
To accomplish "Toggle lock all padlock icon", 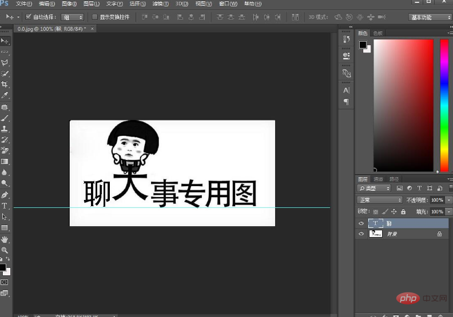I will point(403,212).
